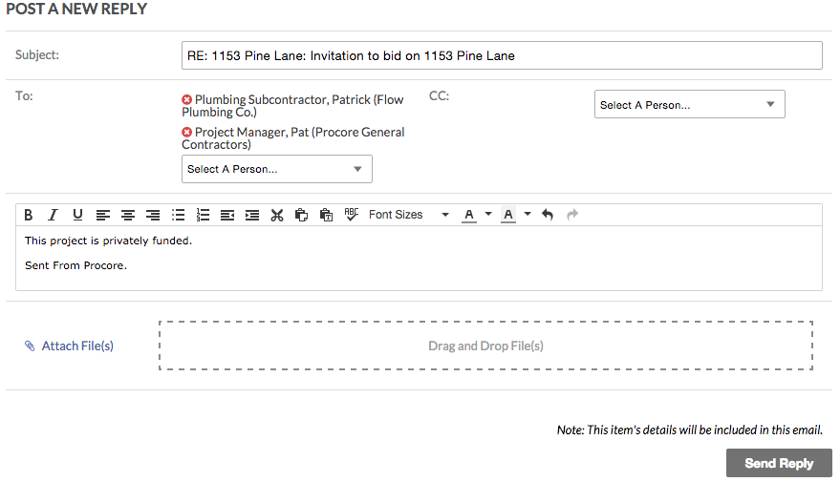This screenshot has width=840, height=482.
Task: Click the Attach File(s) link
Action: (77, 346)
